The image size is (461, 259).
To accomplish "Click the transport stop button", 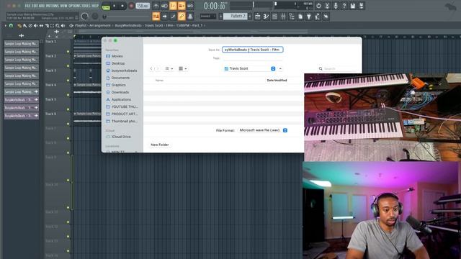I will click(122, 6).
